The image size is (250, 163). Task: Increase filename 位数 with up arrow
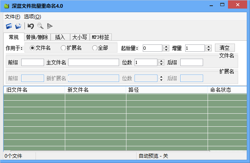pos(161,61)
